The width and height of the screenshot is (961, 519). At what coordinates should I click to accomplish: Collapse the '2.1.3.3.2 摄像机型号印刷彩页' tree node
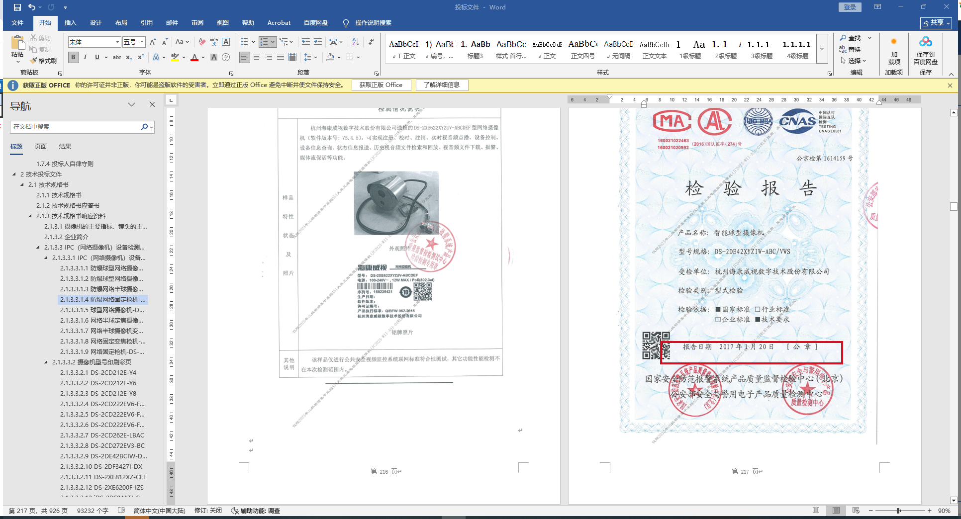point(46,362)
